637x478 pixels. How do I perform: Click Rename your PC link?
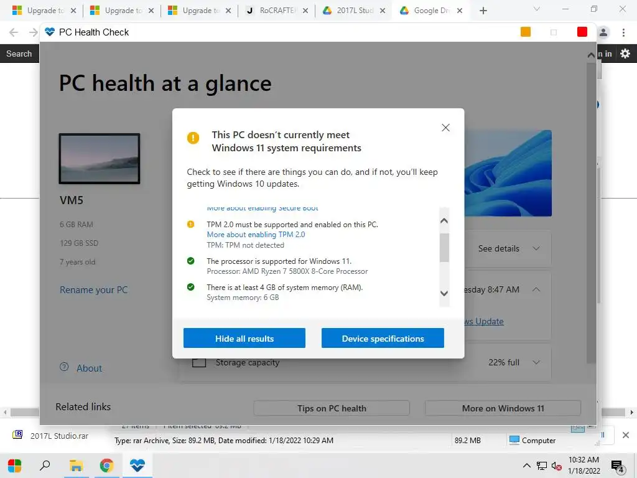[x=93, y=290]
